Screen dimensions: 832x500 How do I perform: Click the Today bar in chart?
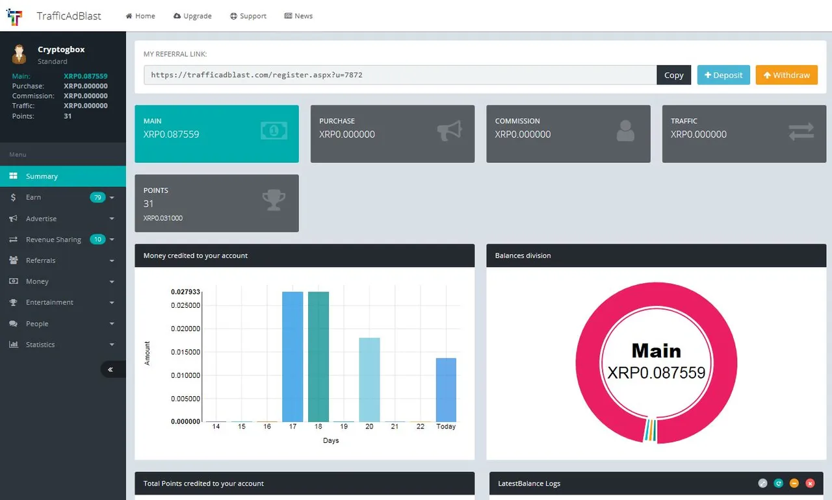click(x=446, y=390)
